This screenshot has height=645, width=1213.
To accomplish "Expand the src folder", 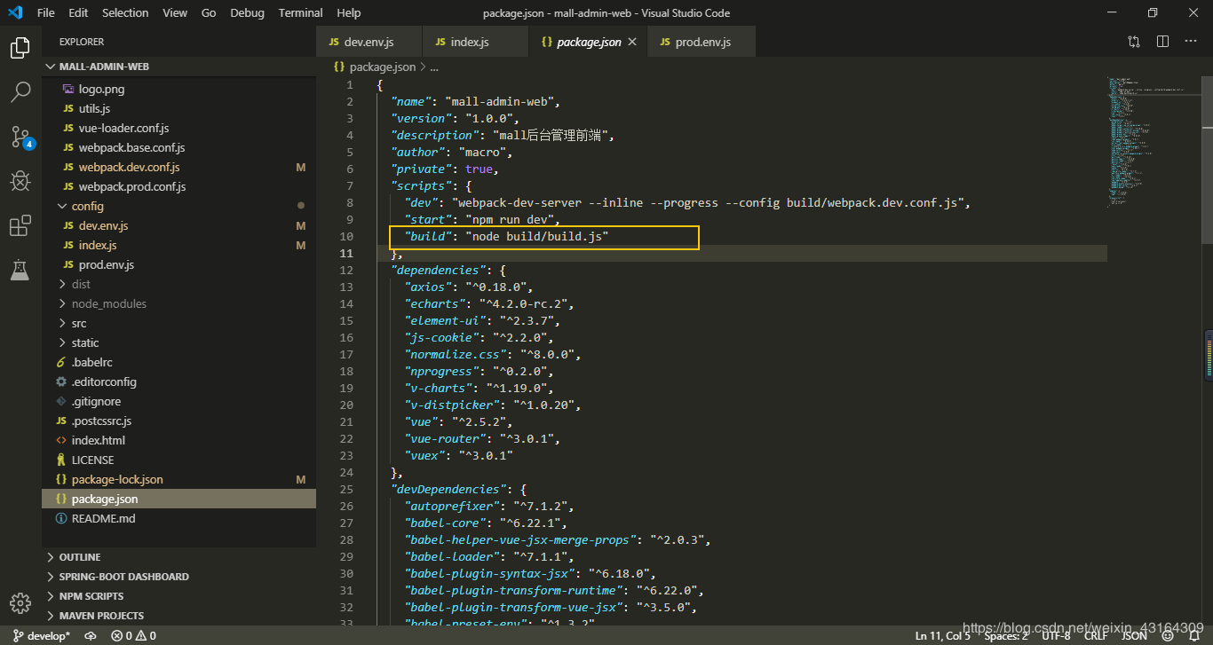I will coord(178,323).
